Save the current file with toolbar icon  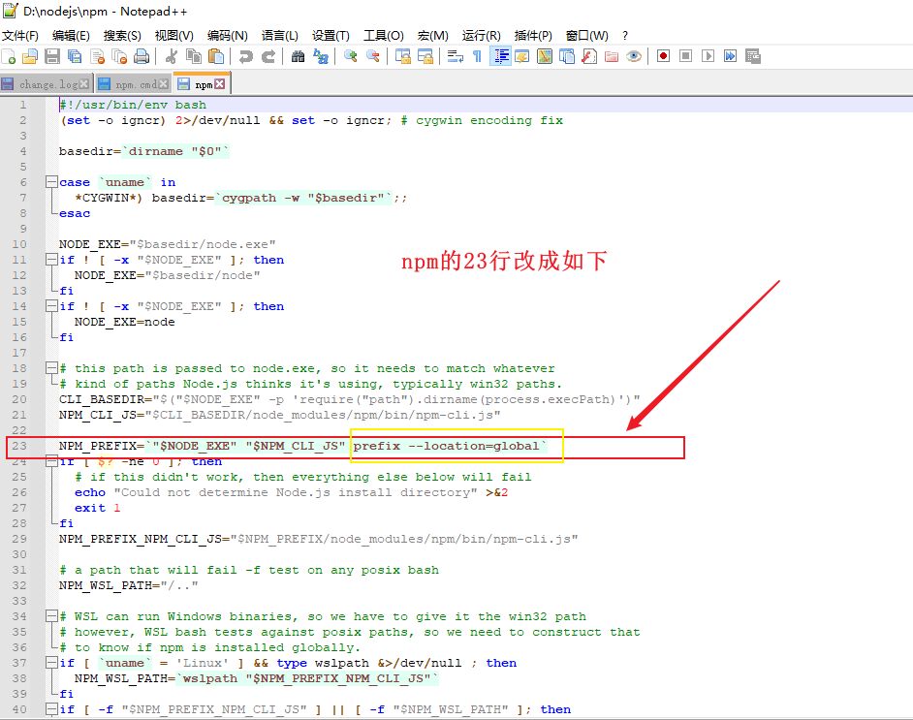[52, 56]
